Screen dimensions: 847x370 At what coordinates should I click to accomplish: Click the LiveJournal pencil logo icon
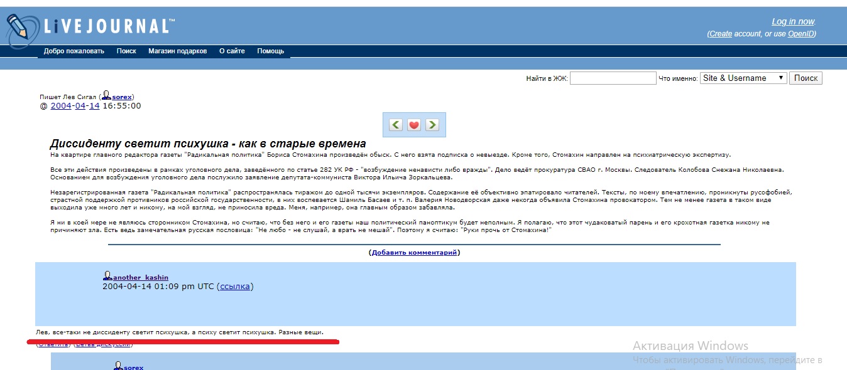[19, 26]
